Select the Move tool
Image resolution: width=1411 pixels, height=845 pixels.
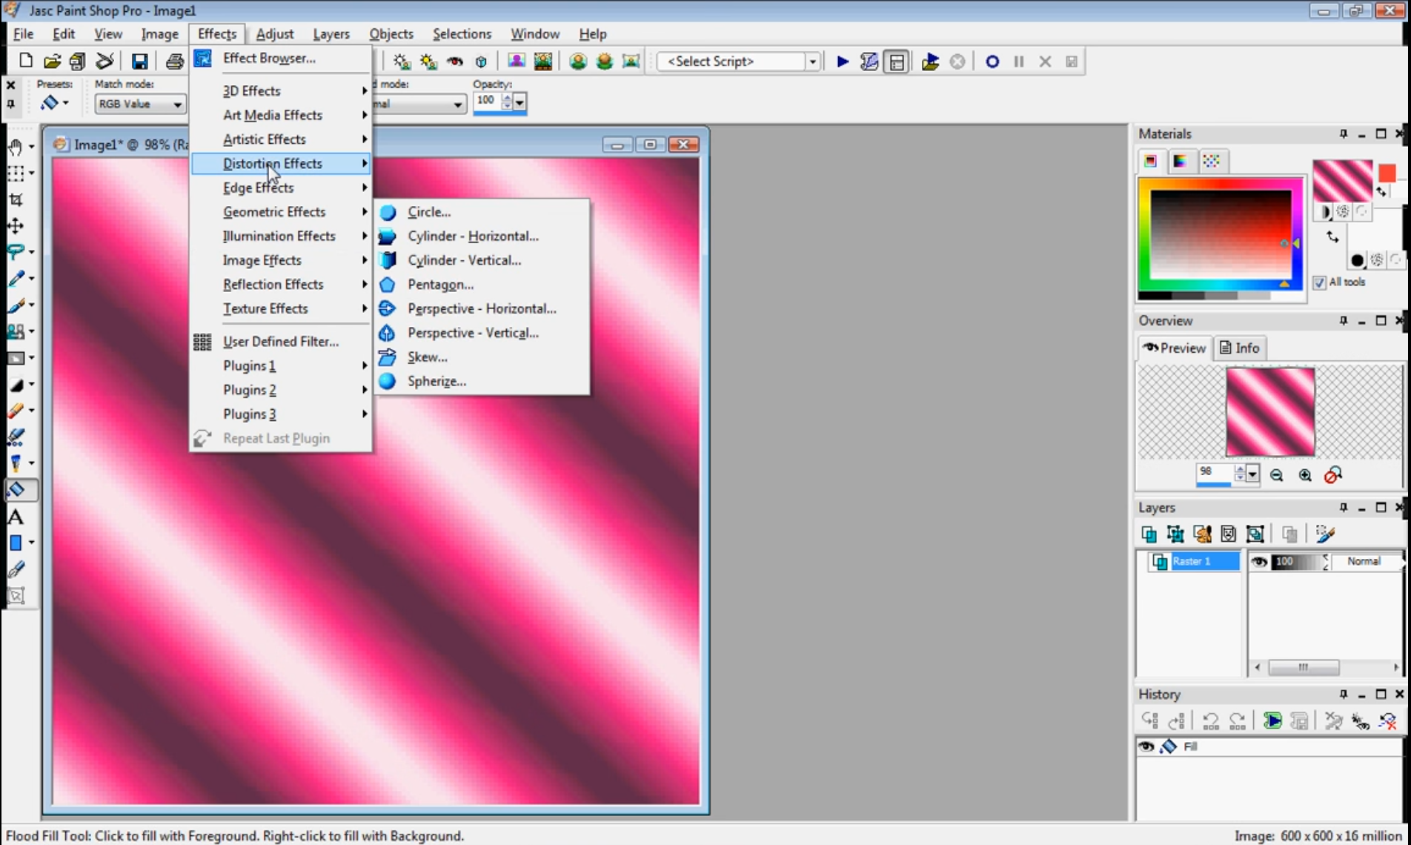pos(16,225)
